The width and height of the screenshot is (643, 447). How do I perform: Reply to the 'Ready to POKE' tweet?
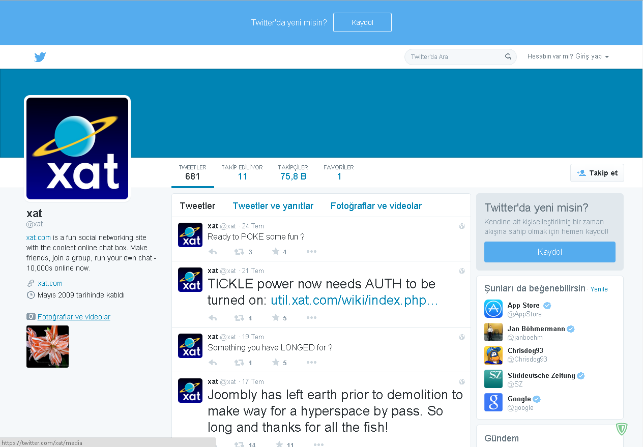click(x=213, y=252)
